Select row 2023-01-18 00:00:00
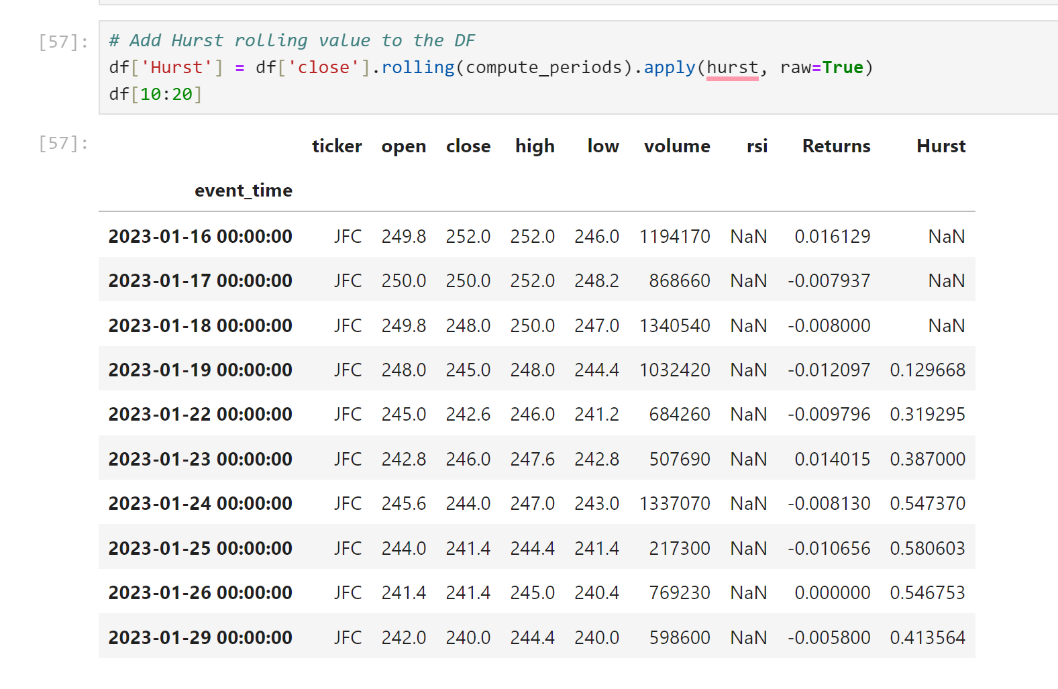The height and width of the screenshot is (689, 1058). tap(537, 325)
